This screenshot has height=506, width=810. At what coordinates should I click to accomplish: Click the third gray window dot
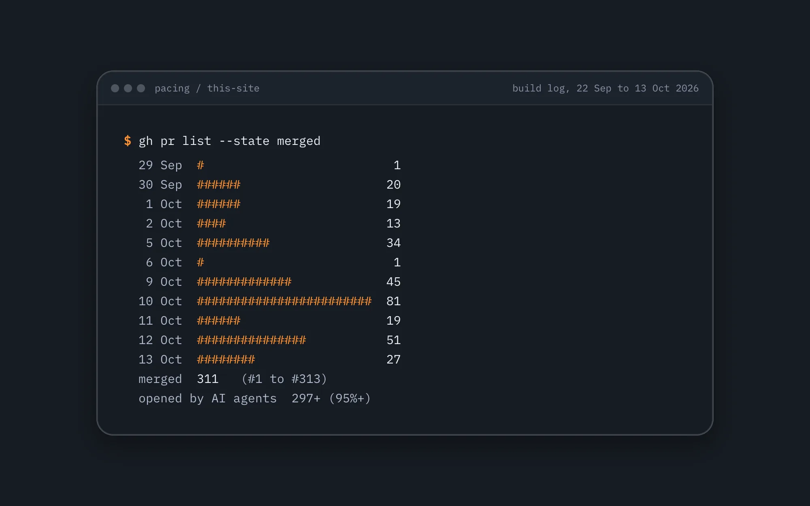pyautogui.click(x=141, y=88)
